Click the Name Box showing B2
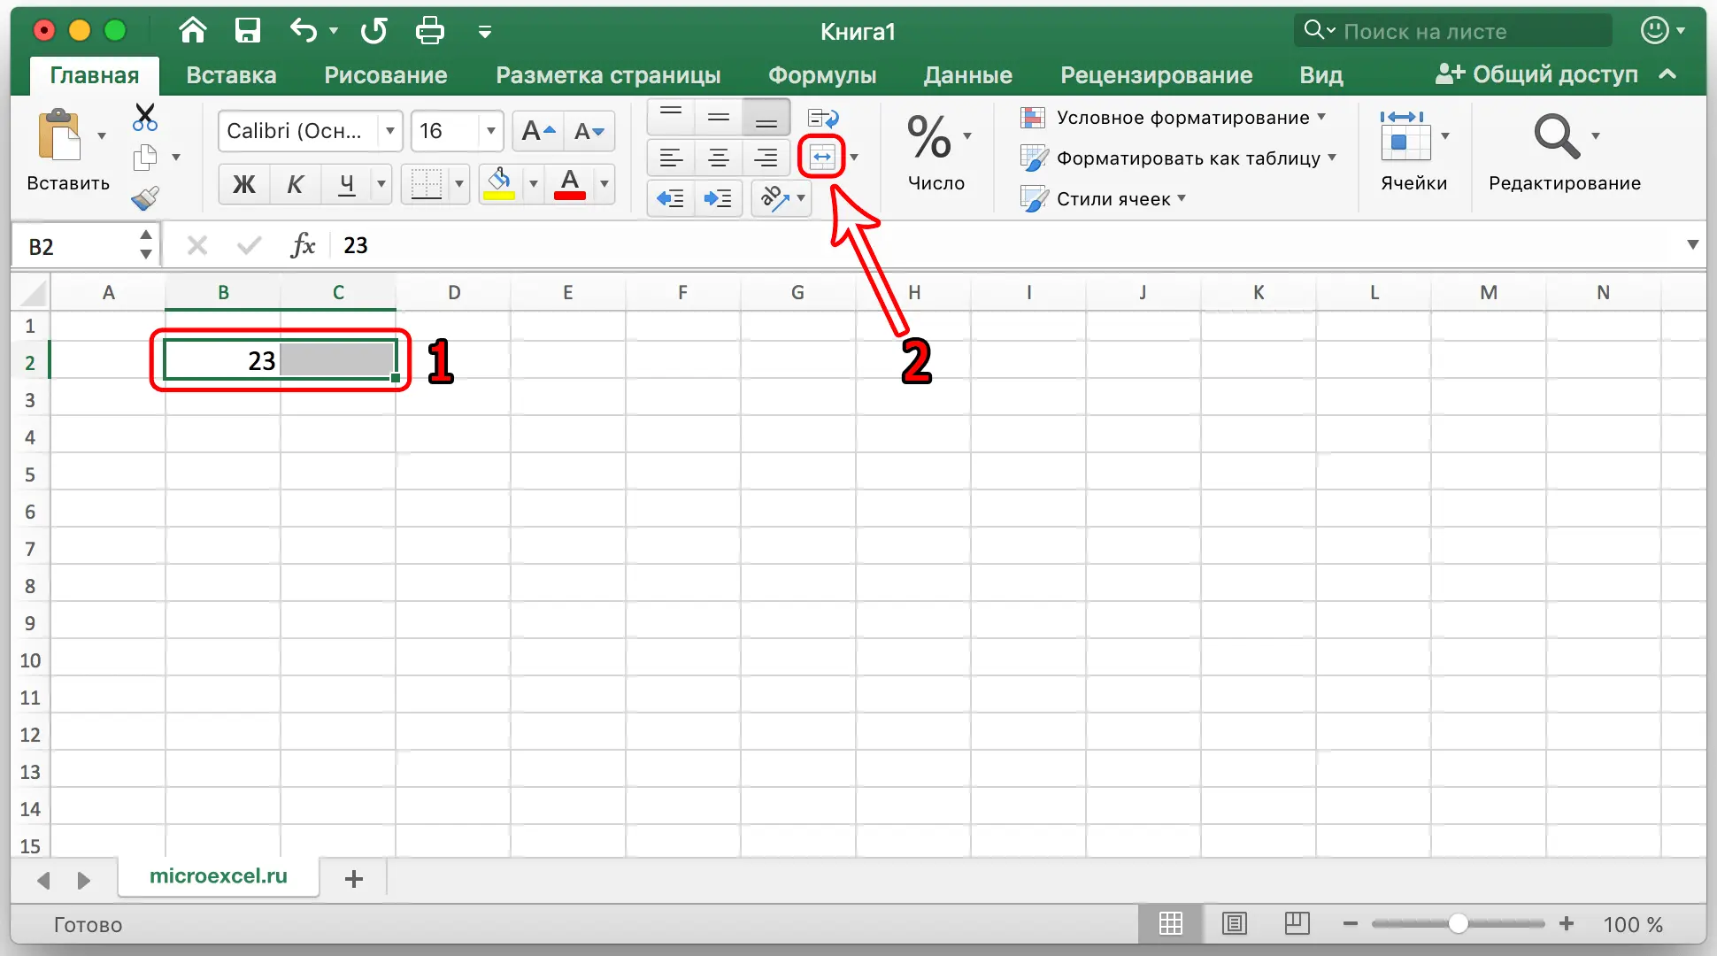Viewport: 1717px width, 956px height. (x=84, y=246)
